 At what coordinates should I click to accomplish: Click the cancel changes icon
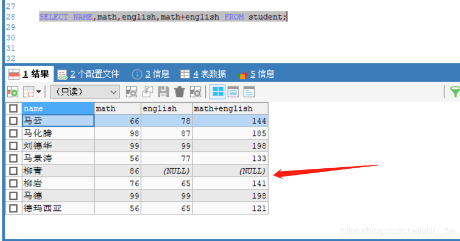[195, 92]
